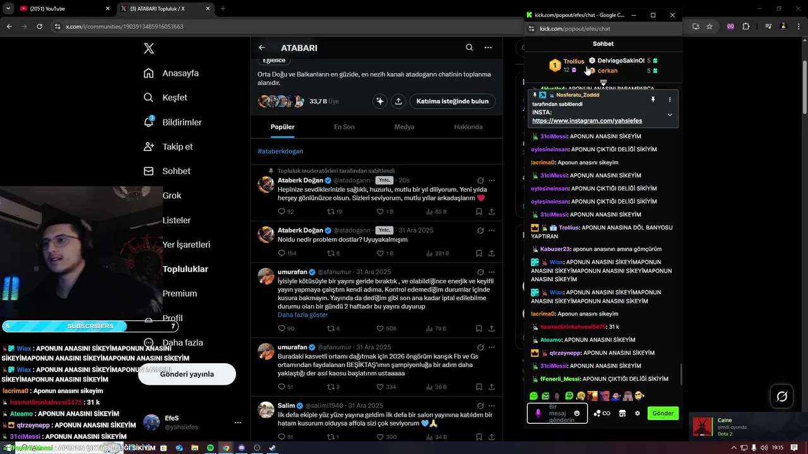Open pinned chat message options menu
This screenshot has width=808, height=454.
tap(670, 100)
